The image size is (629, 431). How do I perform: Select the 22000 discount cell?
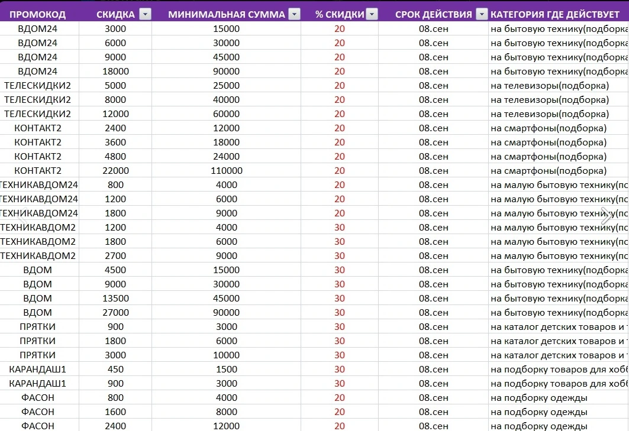tap(115, 171)
